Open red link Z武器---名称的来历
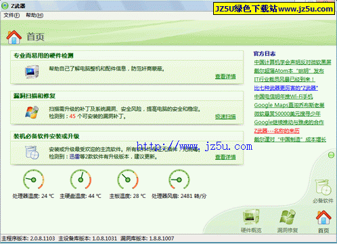Image resolution: width=337 pixels, height=244 pixels. tap(277, 131)
